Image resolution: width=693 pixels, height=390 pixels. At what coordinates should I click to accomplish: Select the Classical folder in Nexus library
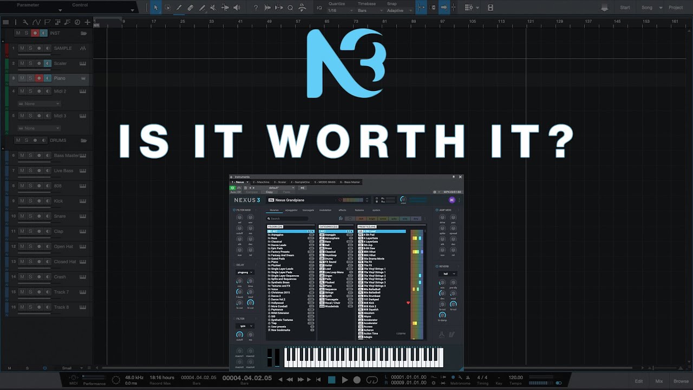[x=291, y=242]
